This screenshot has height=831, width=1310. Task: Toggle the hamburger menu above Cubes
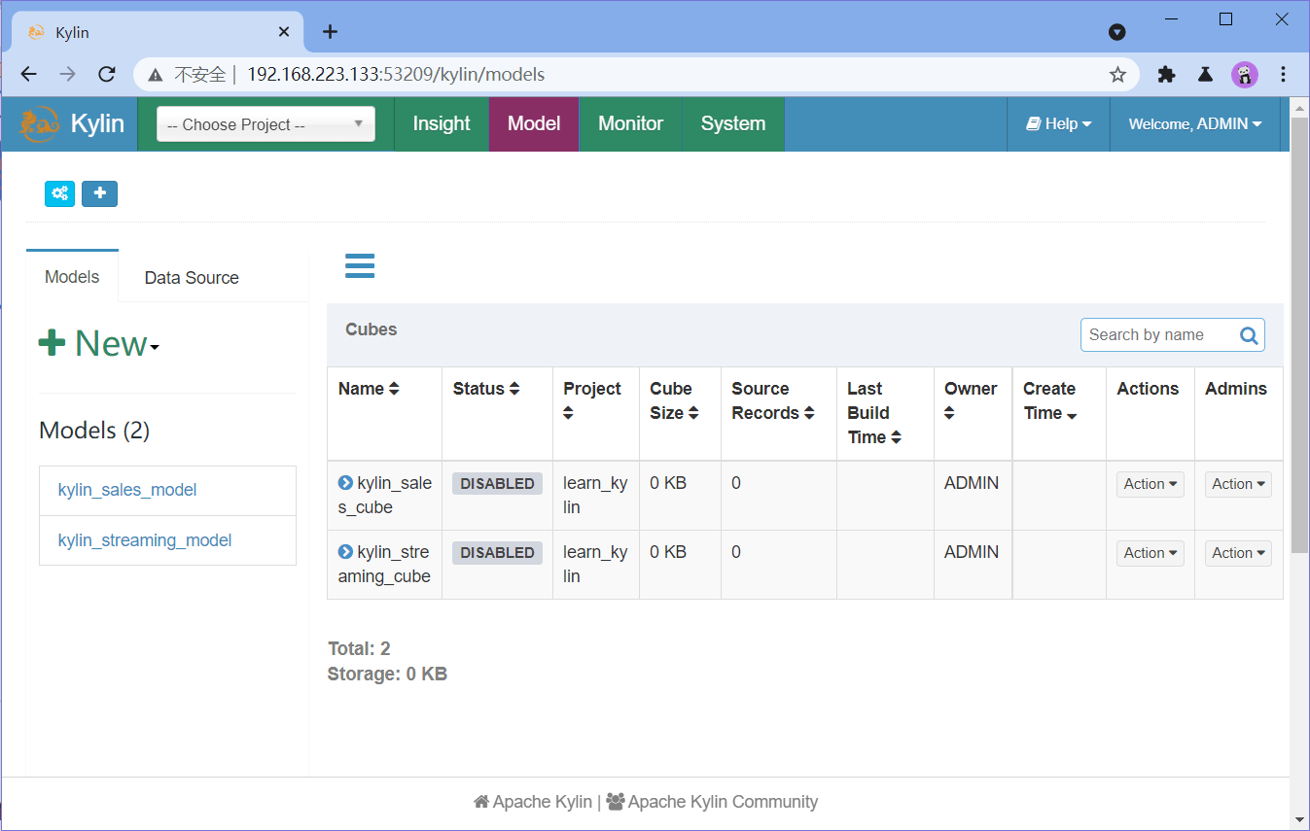pyautogui.click(x=360, y=265)
